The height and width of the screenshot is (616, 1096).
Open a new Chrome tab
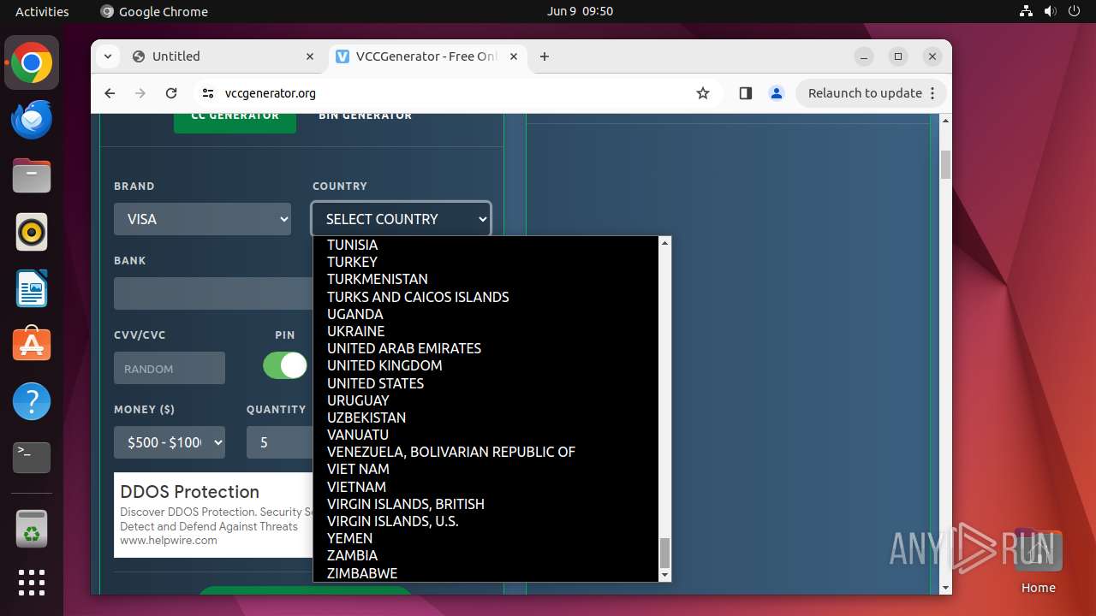click(x=545, y=56)
